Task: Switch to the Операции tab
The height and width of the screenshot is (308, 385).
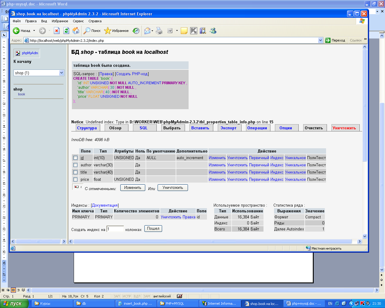Action: coord(257,128)
